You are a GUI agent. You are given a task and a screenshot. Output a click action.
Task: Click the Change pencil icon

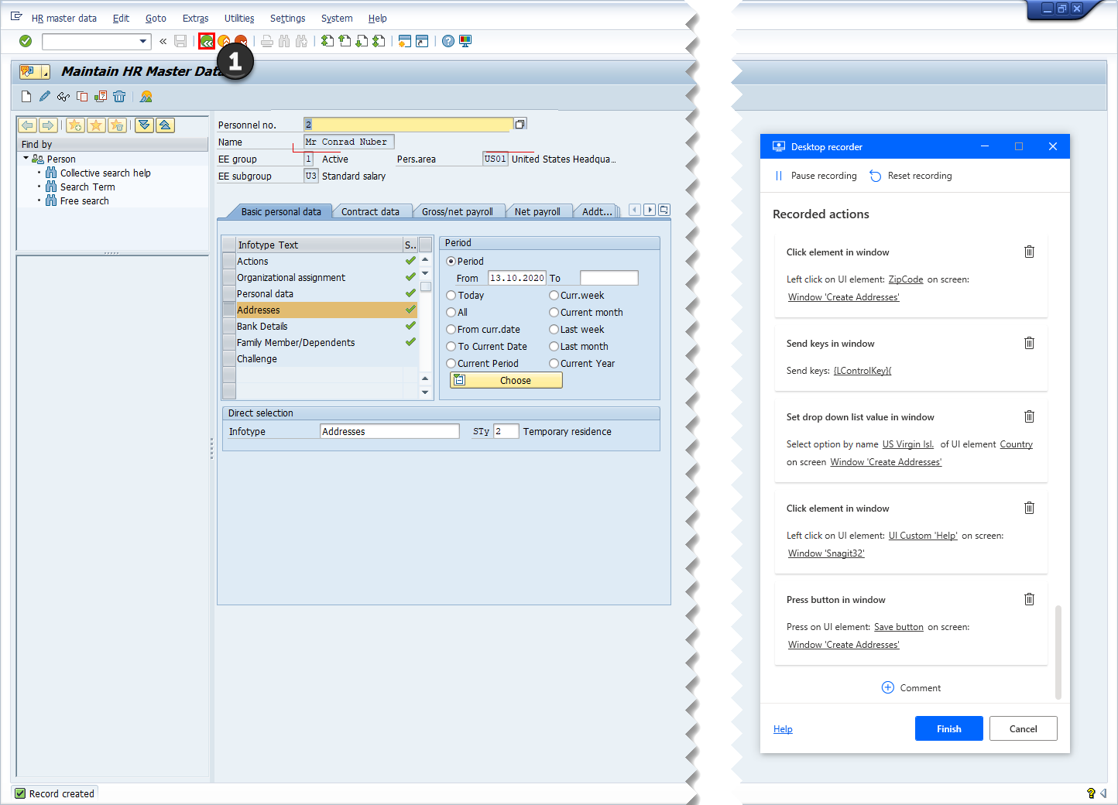pos(45,96)
